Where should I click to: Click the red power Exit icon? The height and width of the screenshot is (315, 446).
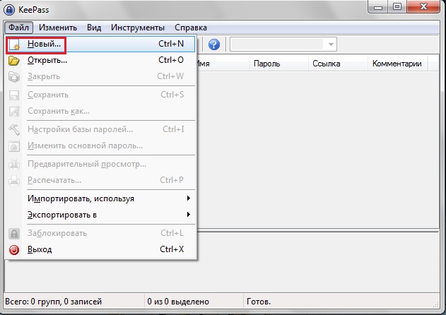(x=14, y=249)
